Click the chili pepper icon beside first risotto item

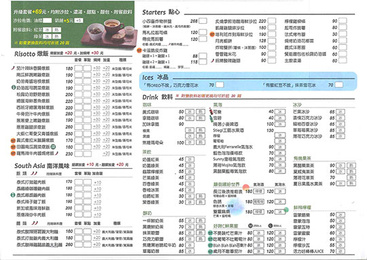point(13,68)
